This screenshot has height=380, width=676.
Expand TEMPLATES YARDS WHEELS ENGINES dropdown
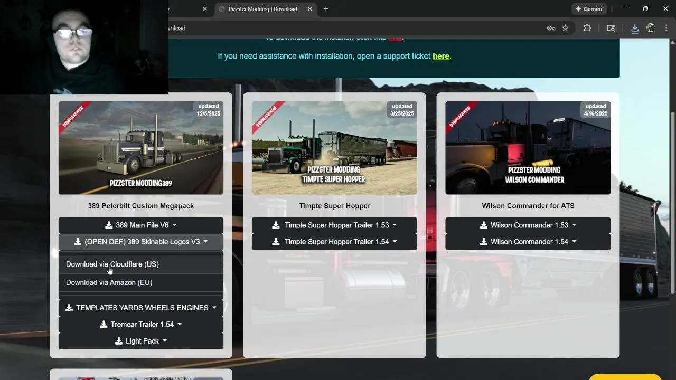(141, 308)
